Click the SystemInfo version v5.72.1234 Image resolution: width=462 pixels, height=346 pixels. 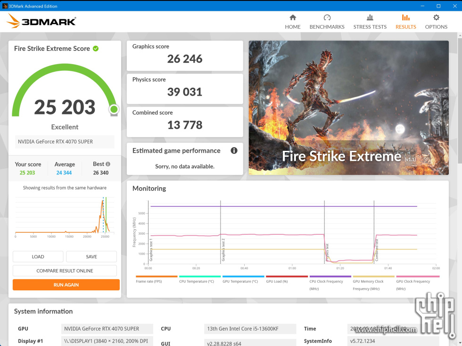tap(393, 341)
